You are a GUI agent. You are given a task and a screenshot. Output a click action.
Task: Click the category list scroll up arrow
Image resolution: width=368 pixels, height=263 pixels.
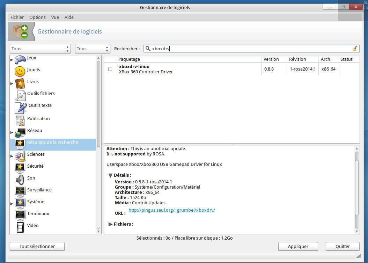98,58
